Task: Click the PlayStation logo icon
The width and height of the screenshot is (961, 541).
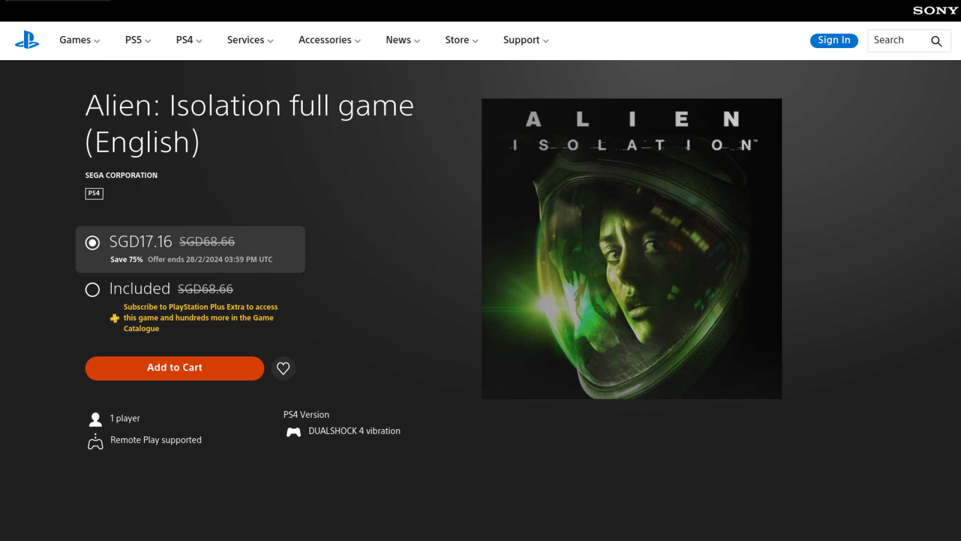Action: coord(27,40)
